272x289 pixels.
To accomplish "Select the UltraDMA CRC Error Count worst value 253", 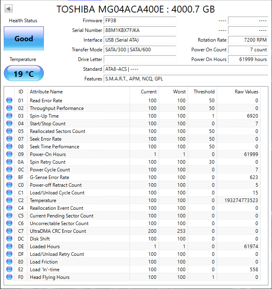I will [181, 231].
